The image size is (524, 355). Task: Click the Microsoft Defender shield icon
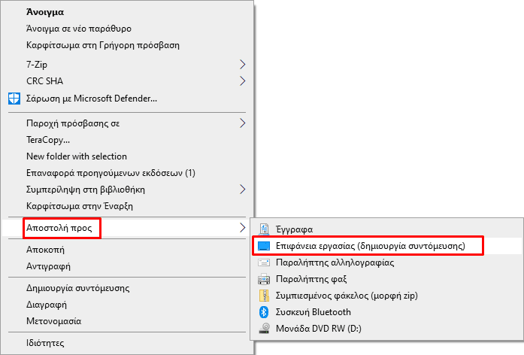[x=14, y=99]
